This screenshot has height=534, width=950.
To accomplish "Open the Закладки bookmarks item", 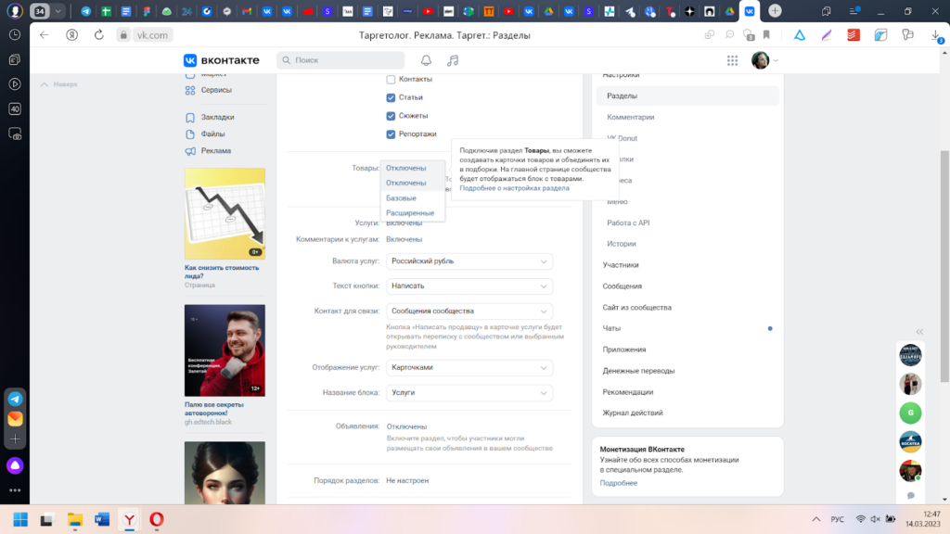I will click(217, 118).
